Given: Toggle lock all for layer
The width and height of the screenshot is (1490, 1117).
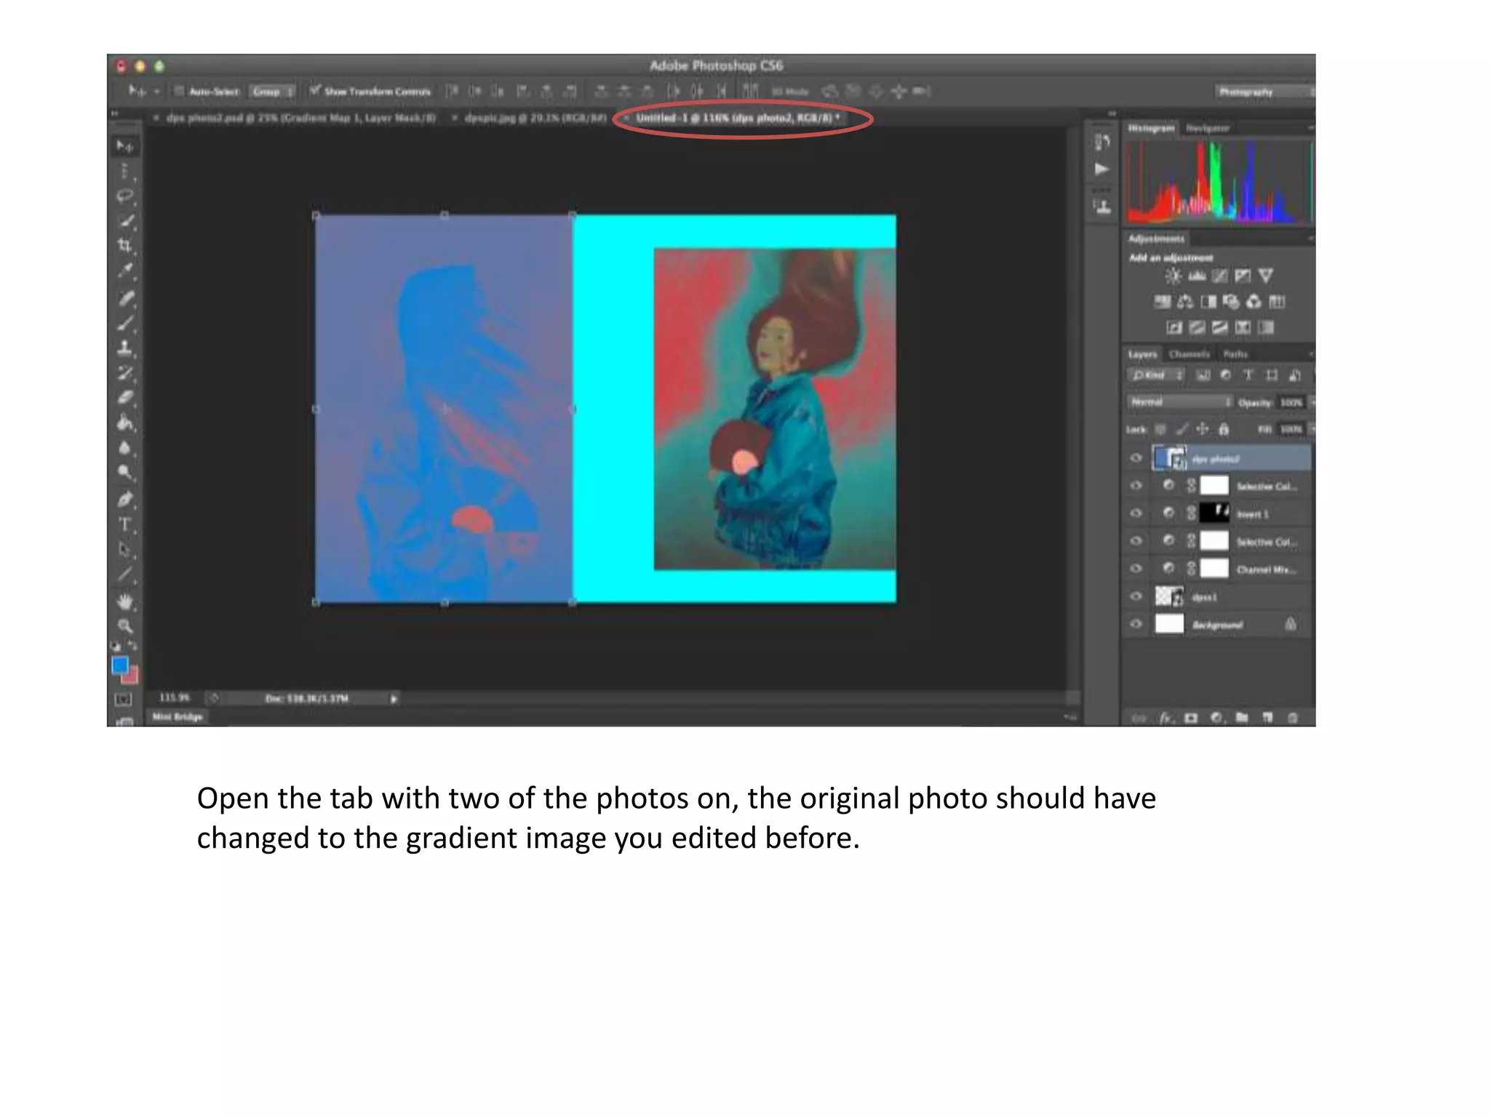Looking at the screenshot, I should (x=1224, y=429).
